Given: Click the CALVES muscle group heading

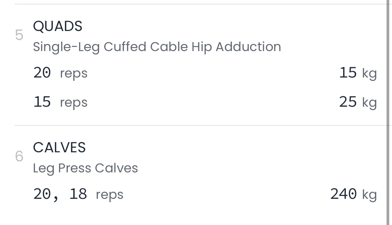Looking at the screenshot, I should click(59, 148).
